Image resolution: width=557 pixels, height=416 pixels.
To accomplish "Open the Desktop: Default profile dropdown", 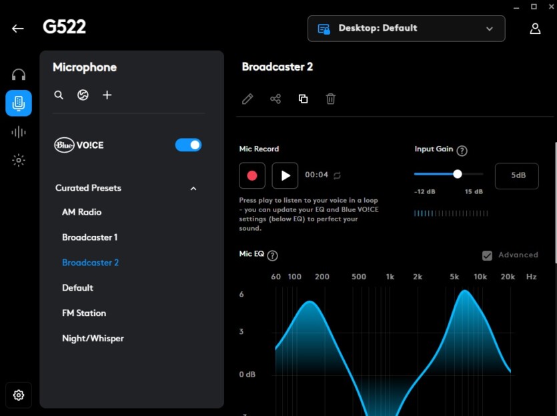I will click(x=406, y=29).
